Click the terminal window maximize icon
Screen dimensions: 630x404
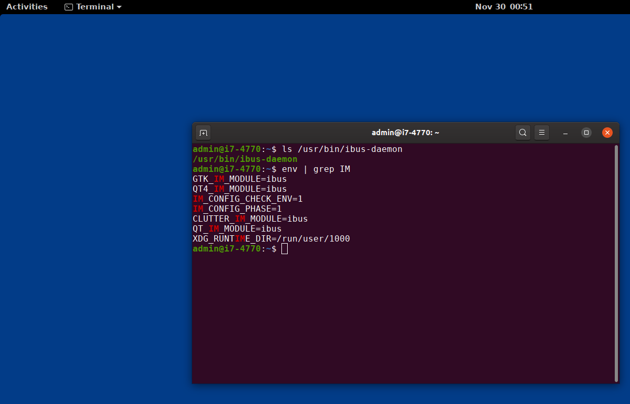586,133
